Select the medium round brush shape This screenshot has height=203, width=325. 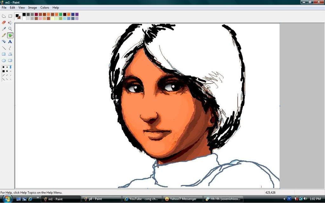pyautogui.click(x=7, y=67)
